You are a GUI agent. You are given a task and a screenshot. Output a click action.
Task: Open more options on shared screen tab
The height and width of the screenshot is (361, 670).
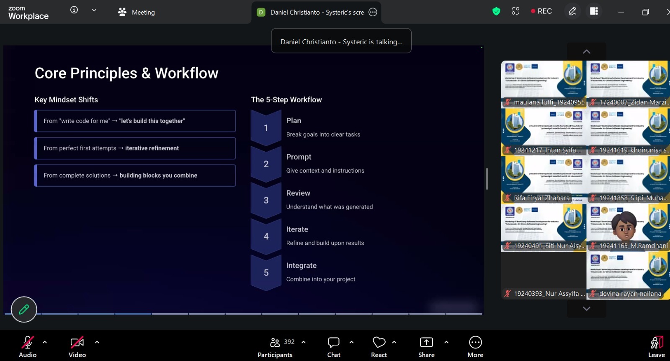pyautogui.click(x=373, y=12)
